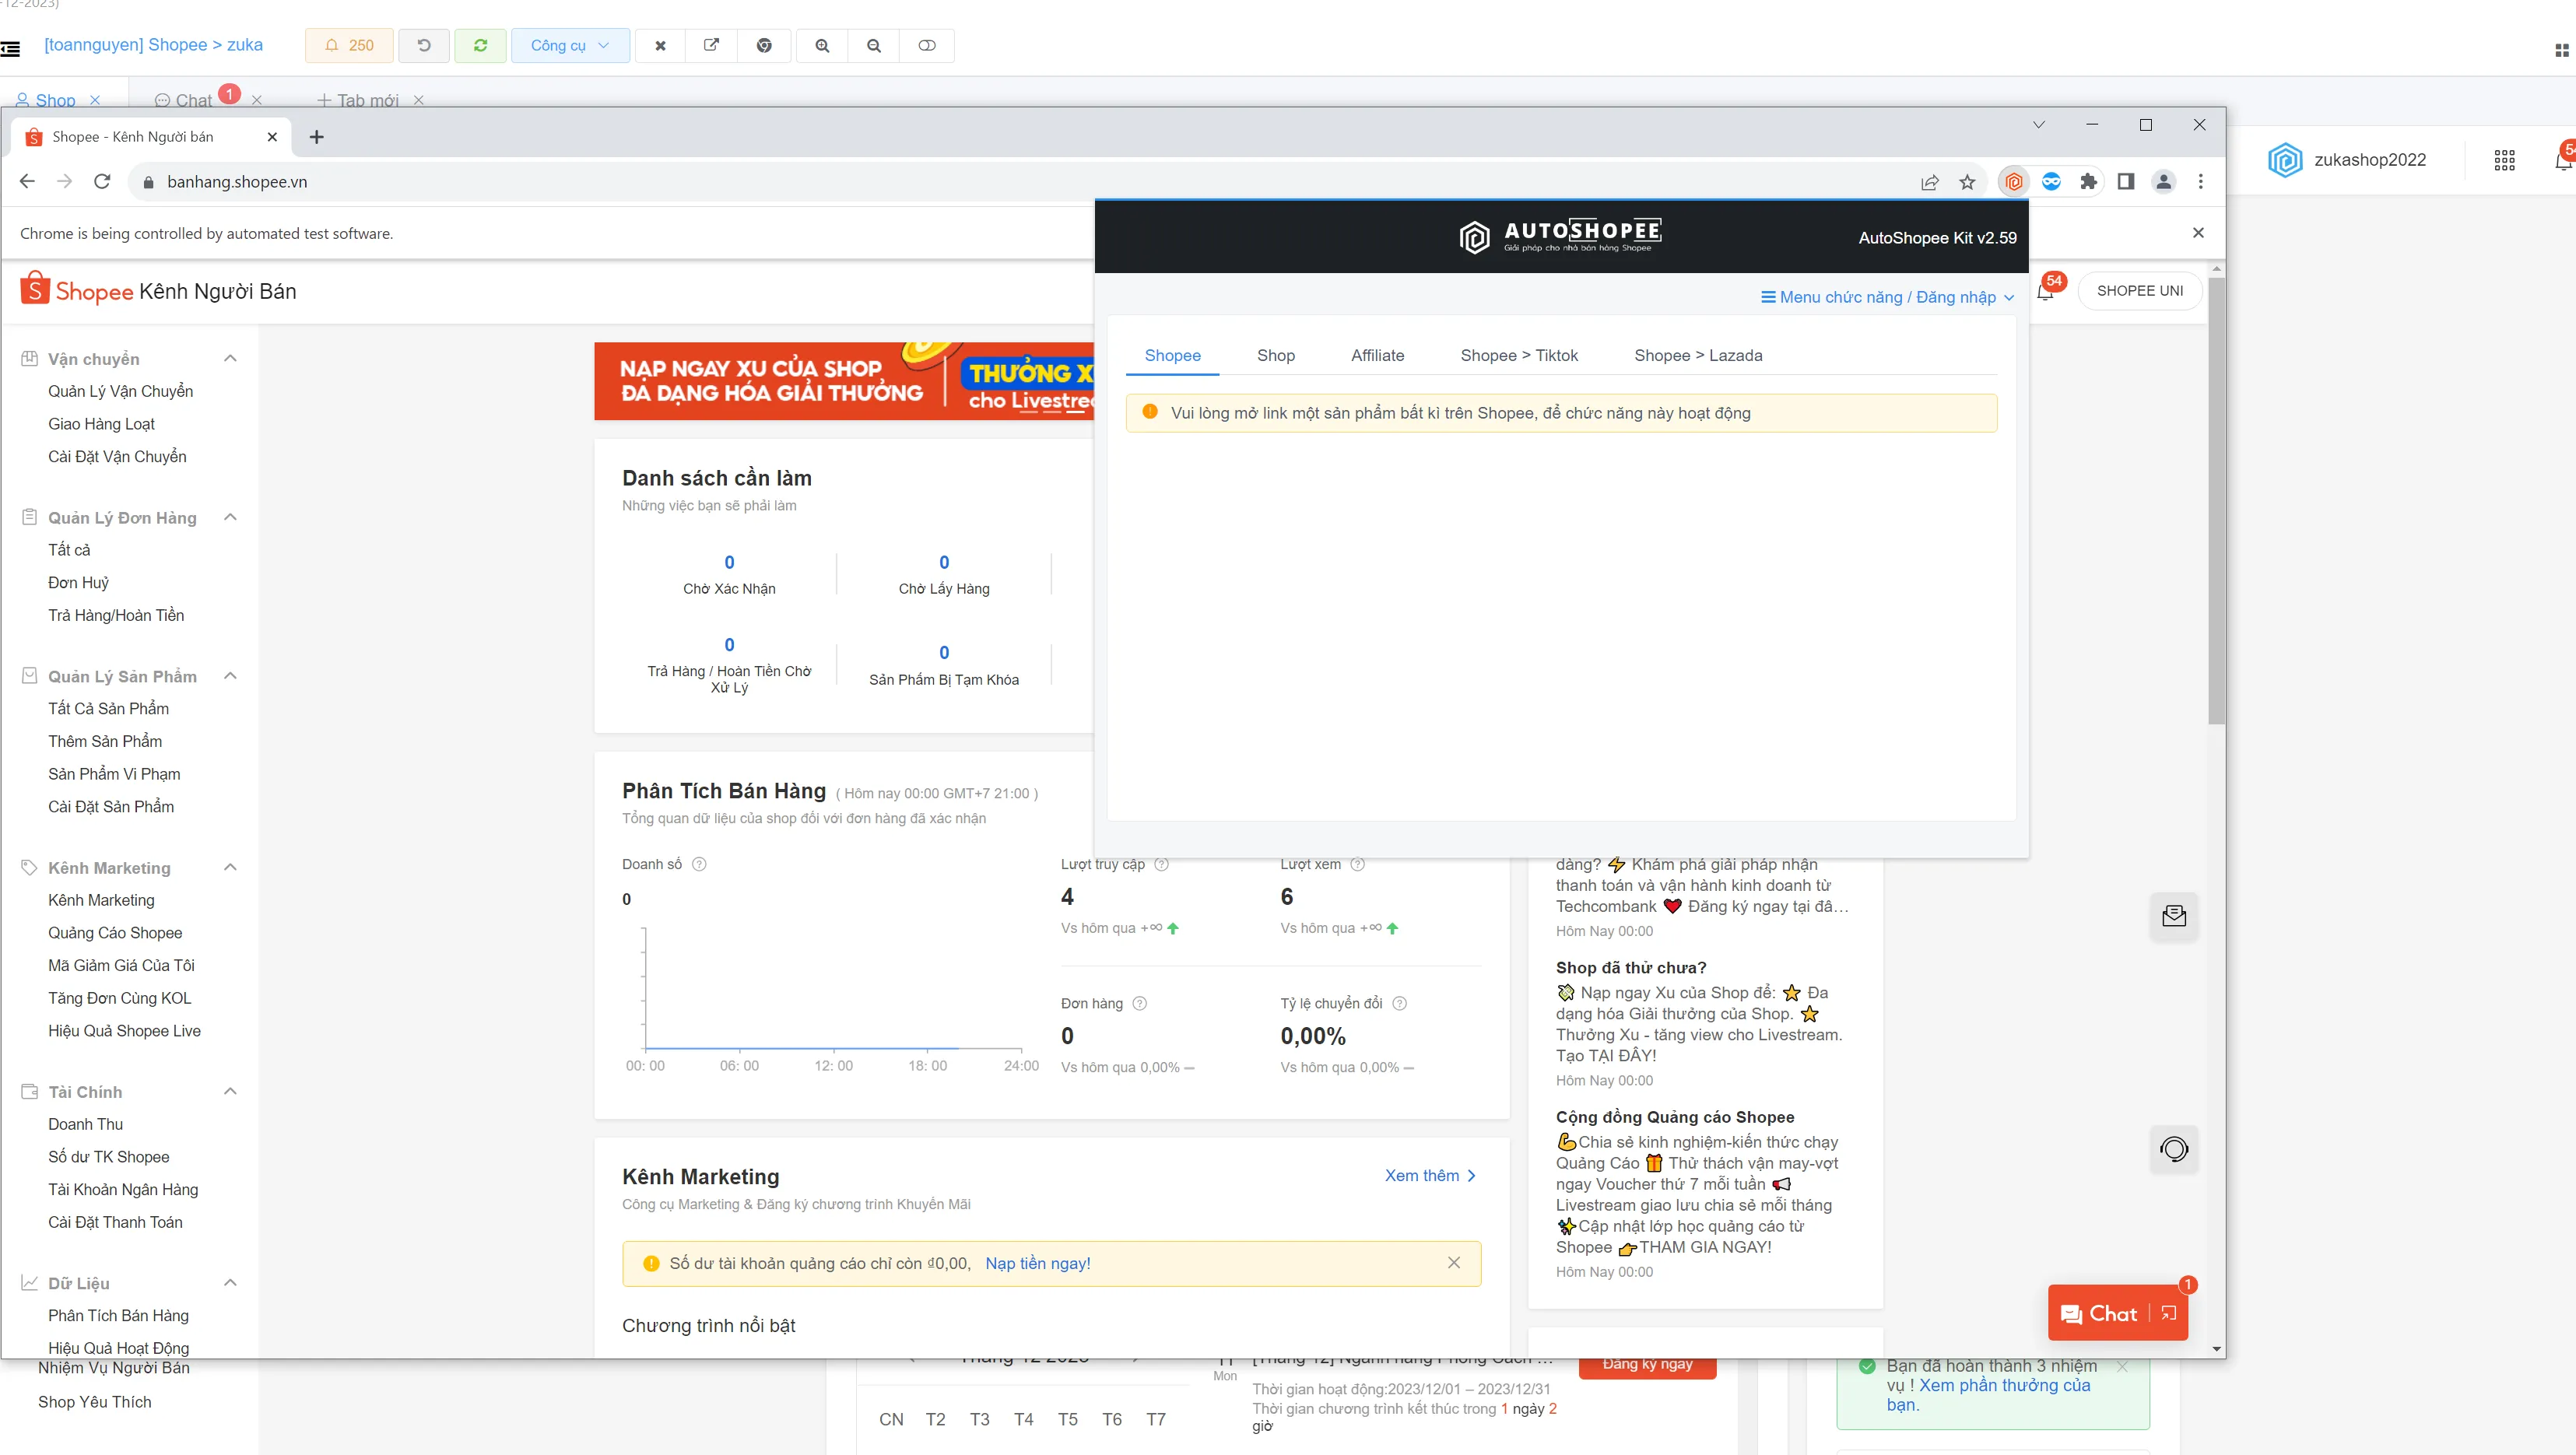
Task: Click the AutoShopee extension icon in Chrome toolbar
Action: 2014,182
